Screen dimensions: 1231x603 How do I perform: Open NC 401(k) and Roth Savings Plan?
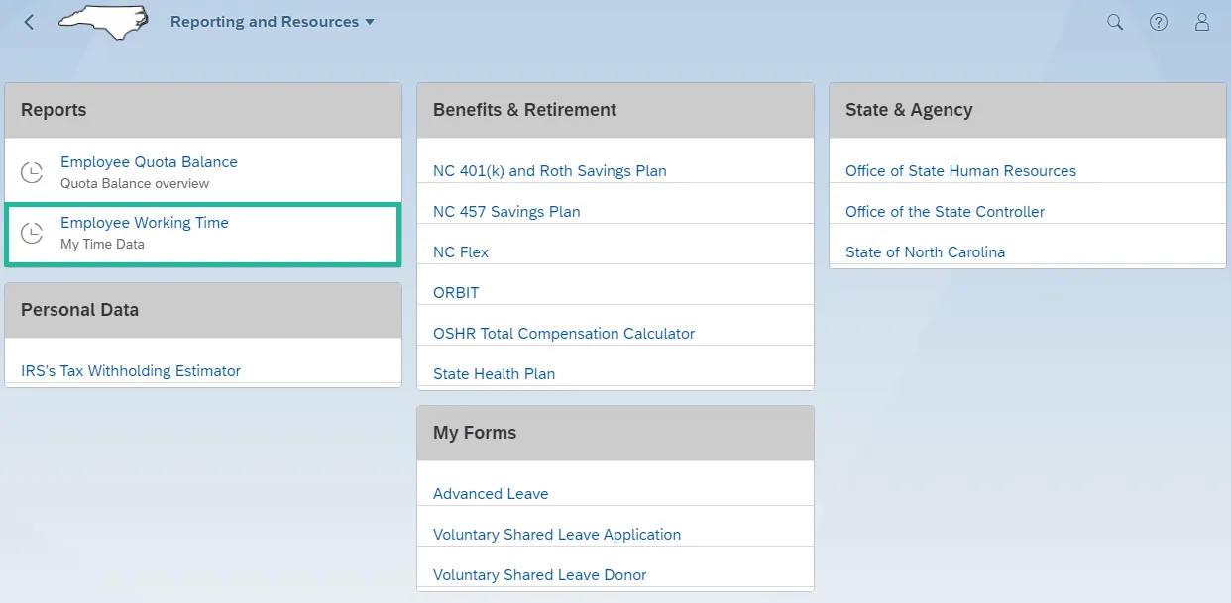pos(549,171)
